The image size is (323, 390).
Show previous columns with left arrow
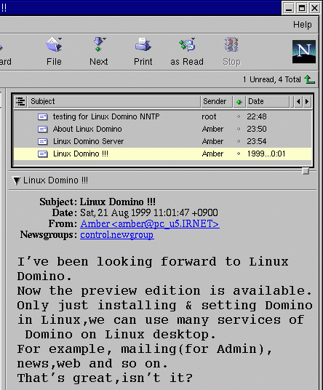(298, 101)
